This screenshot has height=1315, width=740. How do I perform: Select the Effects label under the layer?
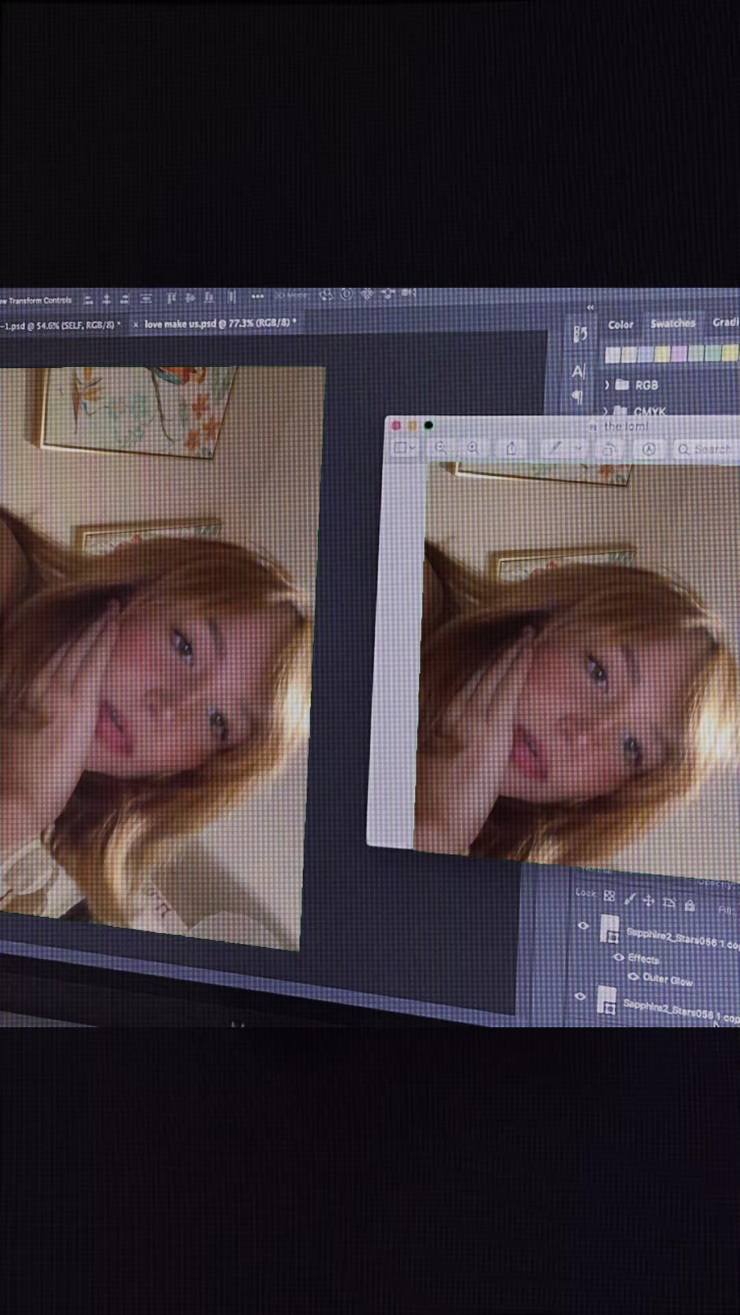tap(643, 959)
